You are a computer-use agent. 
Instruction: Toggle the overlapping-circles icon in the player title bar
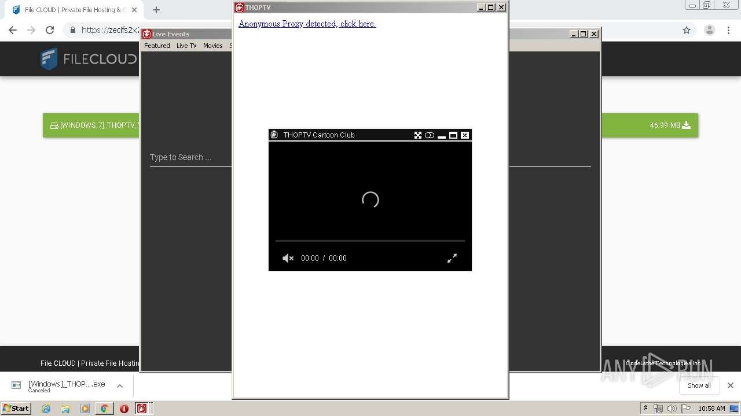[430, 135]
